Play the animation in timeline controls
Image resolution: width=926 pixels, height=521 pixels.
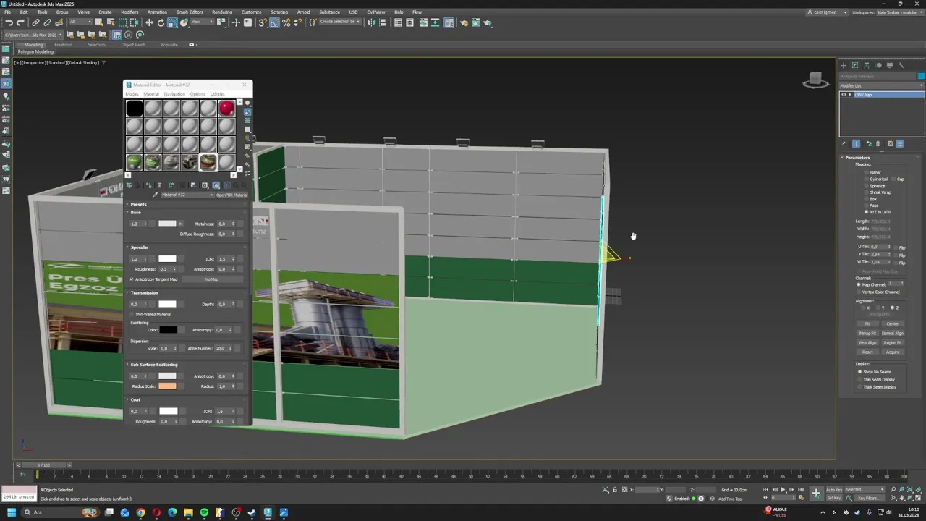[x=783, y=490]
